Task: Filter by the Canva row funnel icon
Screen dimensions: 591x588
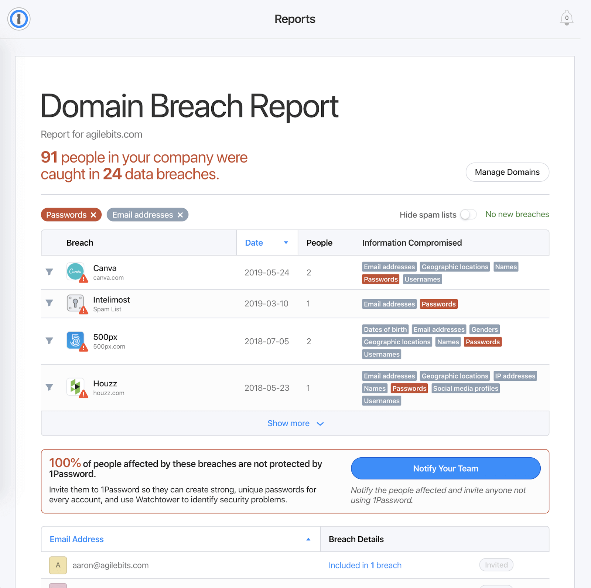Action: pyautogui.click(x=49, y=272)
